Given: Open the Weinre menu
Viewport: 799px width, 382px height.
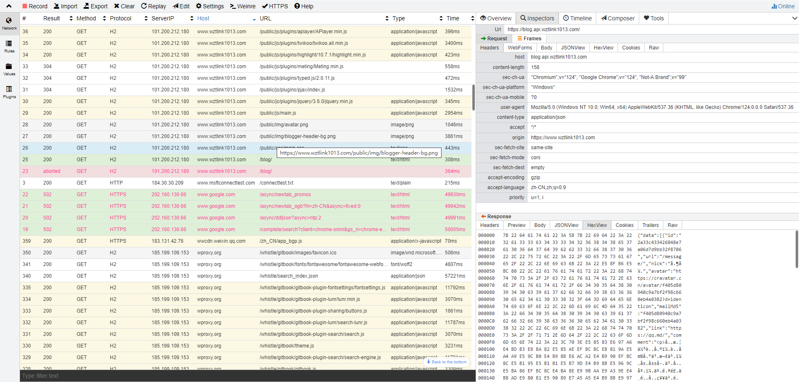Looking at the screenshot, I should coord(243,6).
